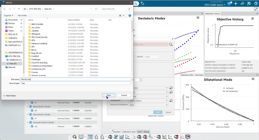Collapse the Planar Built-in Model tree node

(x=28, y=115)
